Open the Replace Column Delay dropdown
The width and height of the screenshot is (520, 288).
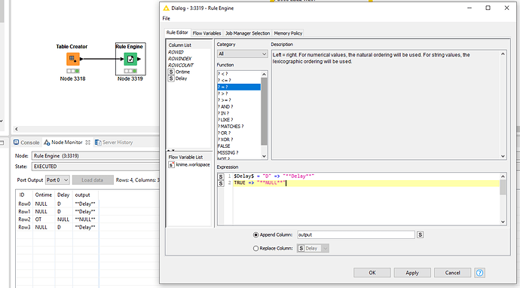(x=313, y=248)
